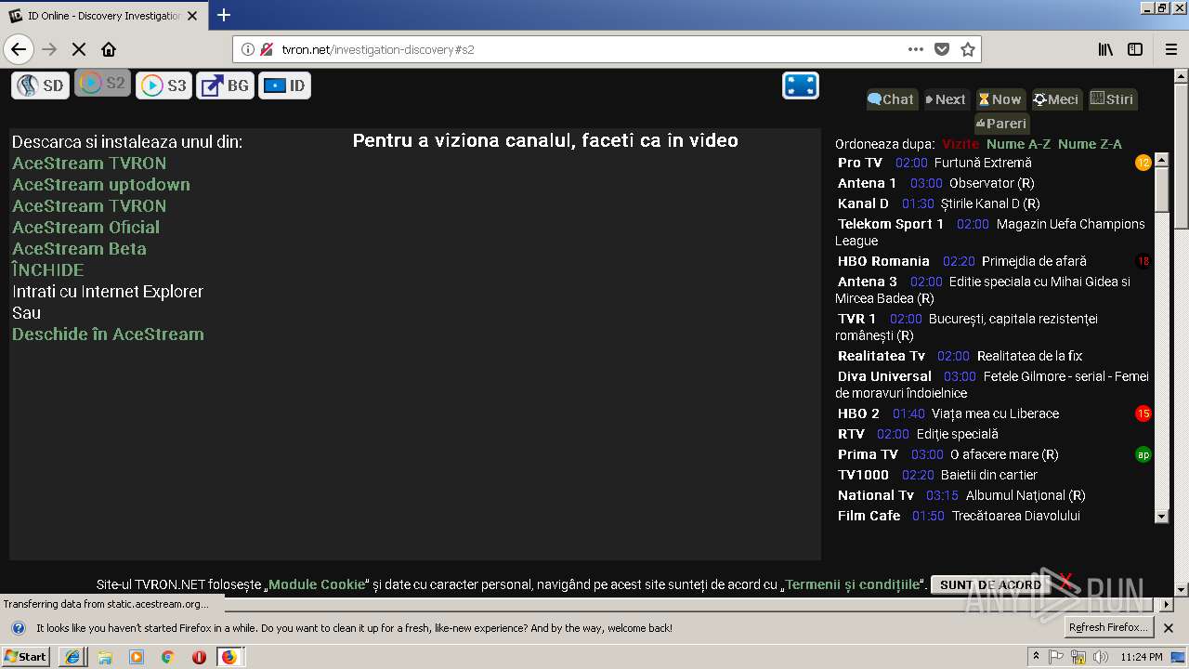
Task: Open Opera from the taskbar
Action: (199, 657)
